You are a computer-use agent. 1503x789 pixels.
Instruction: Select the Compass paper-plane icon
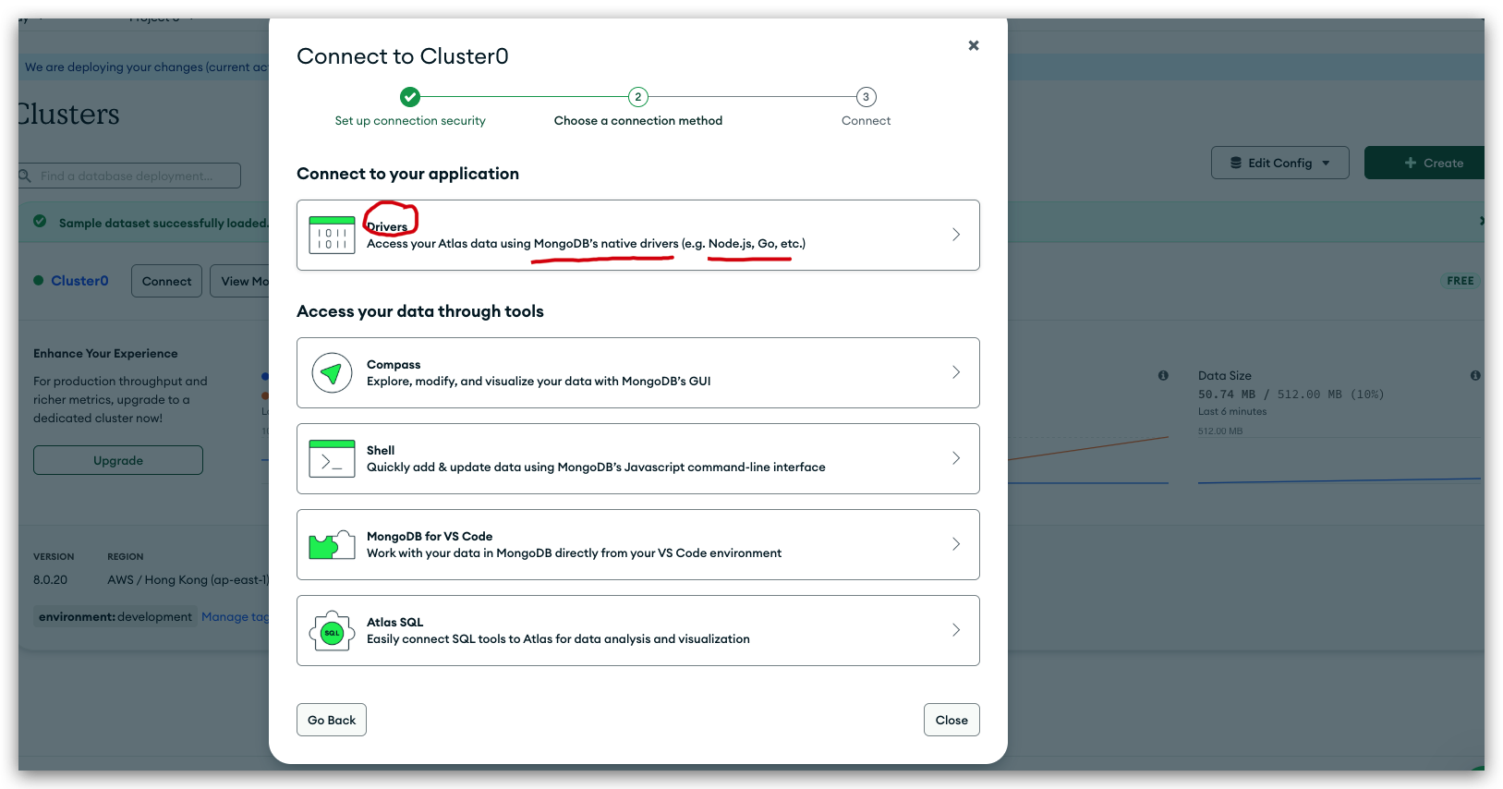pos(332,372)
